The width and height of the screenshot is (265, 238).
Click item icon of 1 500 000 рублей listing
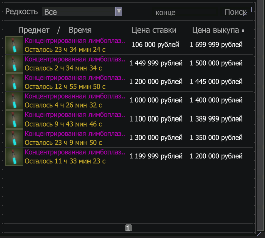pyautogui.click(x=14, y=64)
